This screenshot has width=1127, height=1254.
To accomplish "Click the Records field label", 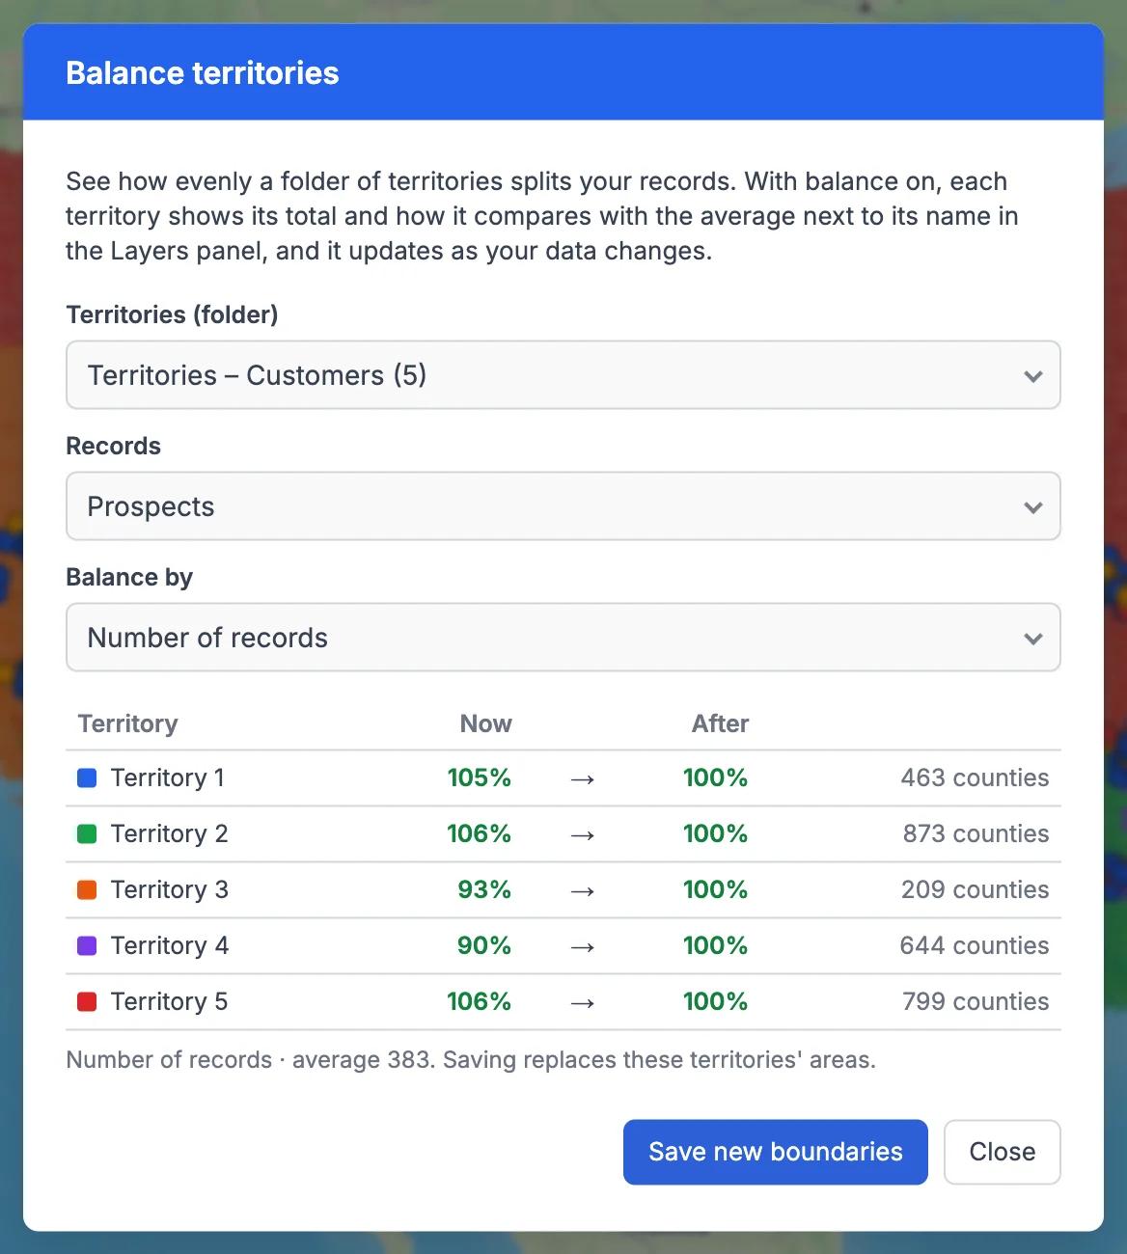I will 114,446.
